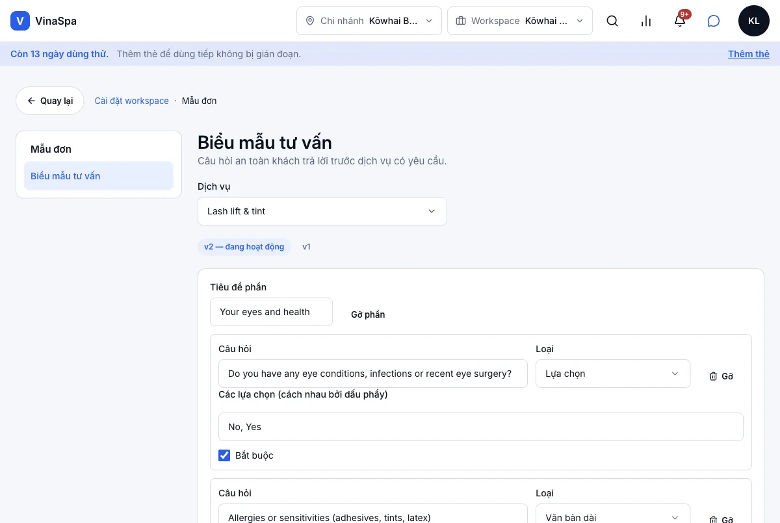
Task: Click the VinaSpa logo icon
Action: pyautogui.click(x=20, y=21)
